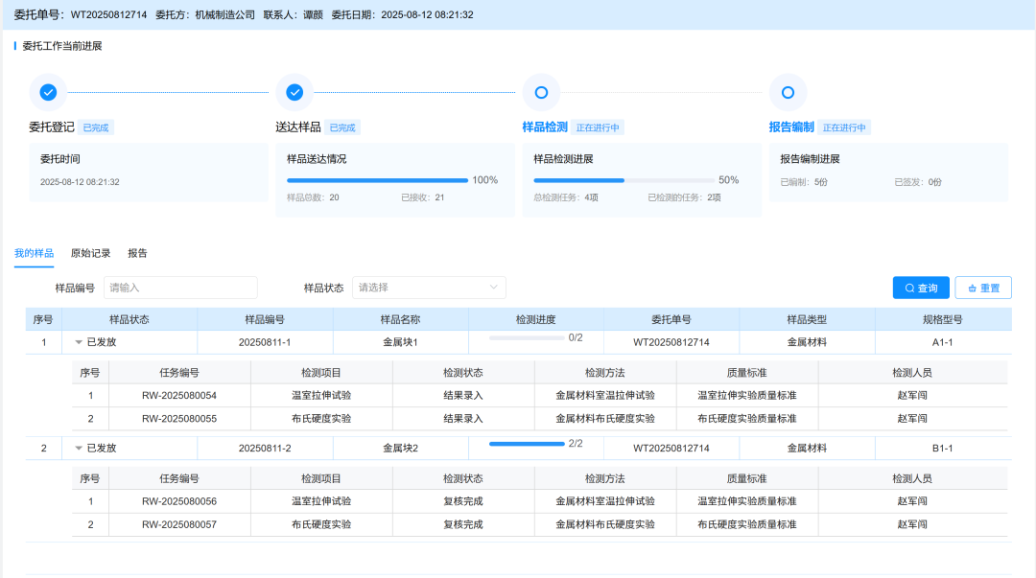Click the 报告编制 step circle icon
Viewport: 1036px width, 578px height.
pos(788,92)
